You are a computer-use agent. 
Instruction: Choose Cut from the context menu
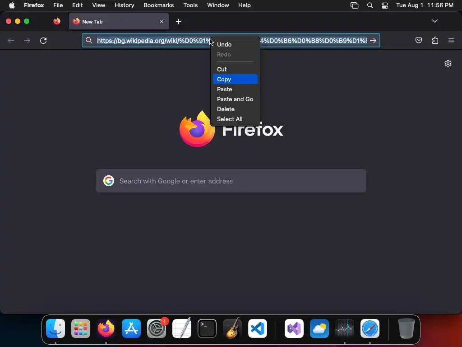(x=235, y=69)
